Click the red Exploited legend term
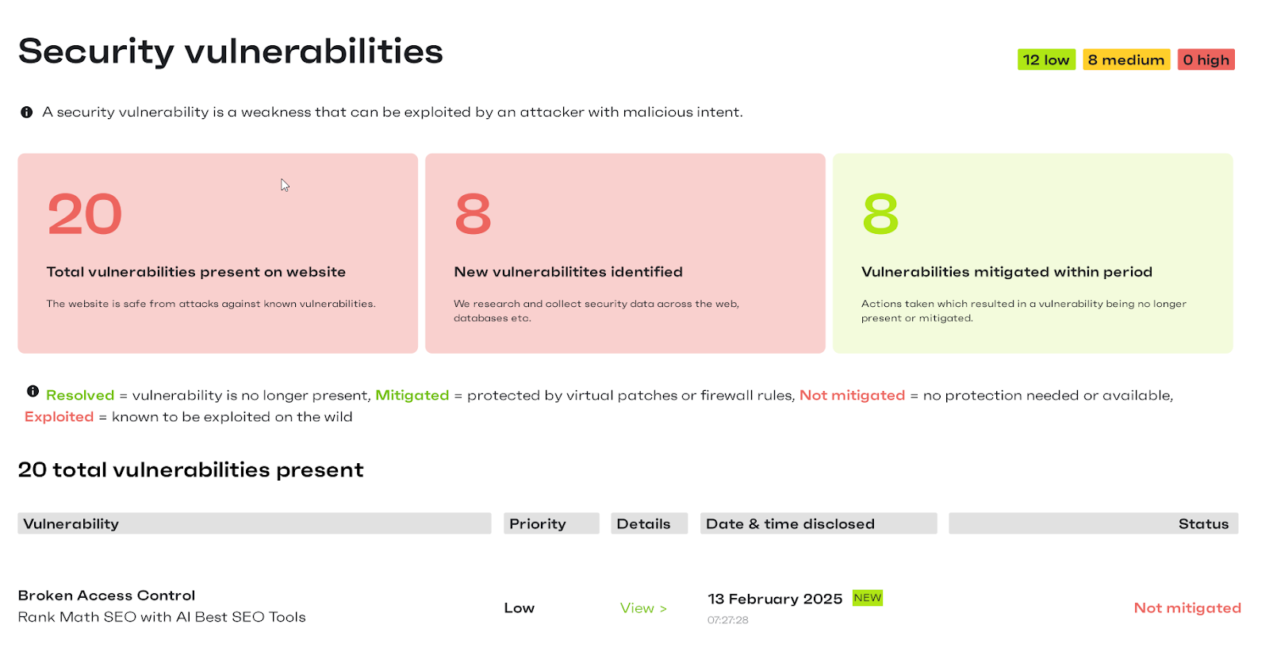The image size is (1269, 659). [x=59, y=417]
